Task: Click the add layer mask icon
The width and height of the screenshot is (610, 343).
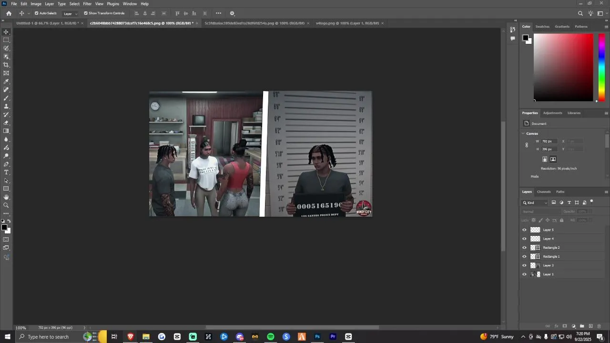Action: 565,326
